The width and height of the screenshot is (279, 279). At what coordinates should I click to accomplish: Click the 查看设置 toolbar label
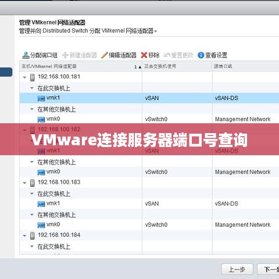(x=216, y=55)
